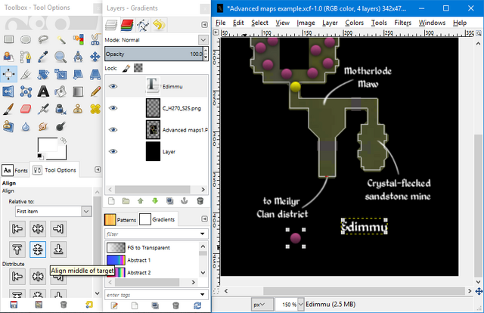Click Align left edge of target

pos(17,229)
